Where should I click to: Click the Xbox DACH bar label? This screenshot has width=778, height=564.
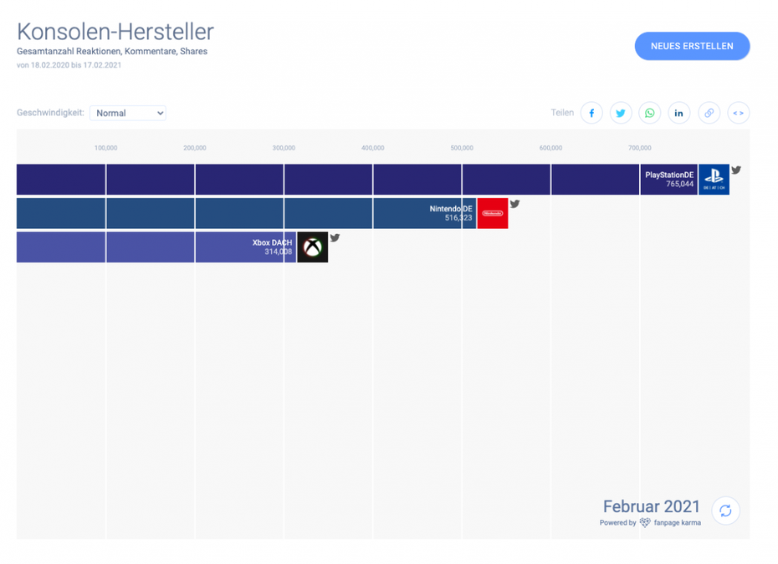273,246
